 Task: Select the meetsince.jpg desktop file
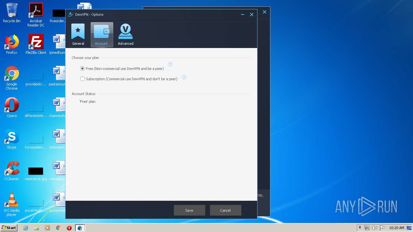click(36, 173)
